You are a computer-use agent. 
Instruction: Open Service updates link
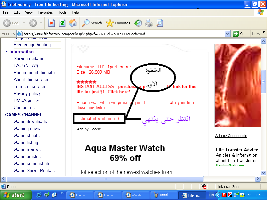29,59
